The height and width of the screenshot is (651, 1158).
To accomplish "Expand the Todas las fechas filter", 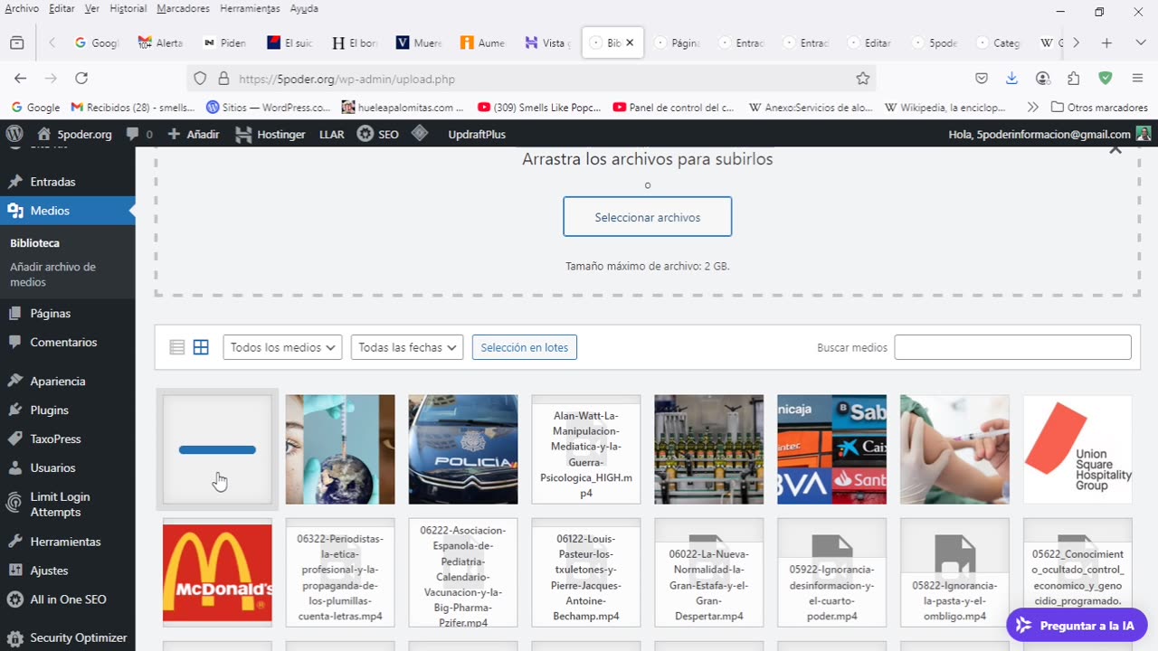I will point(407,347).
